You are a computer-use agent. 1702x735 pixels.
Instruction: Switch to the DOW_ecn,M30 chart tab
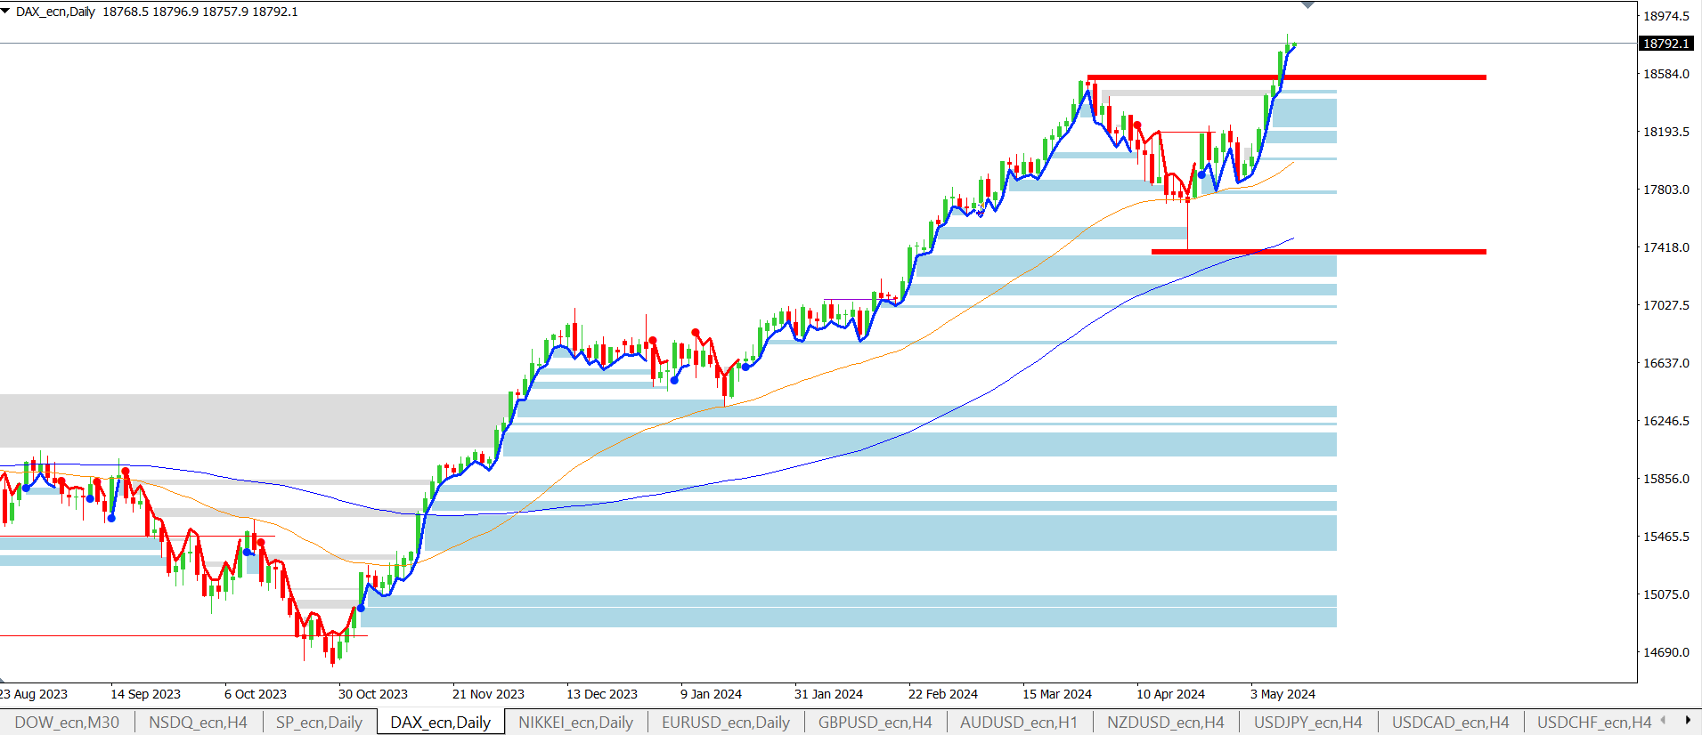(67, 723)
